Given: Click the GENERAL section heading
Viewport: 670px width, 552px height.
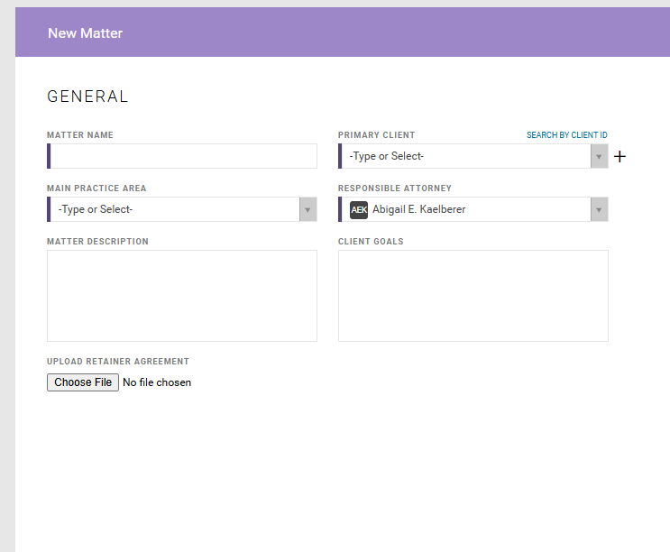Looking at the screenshot, I should click(x=87, y=97).
